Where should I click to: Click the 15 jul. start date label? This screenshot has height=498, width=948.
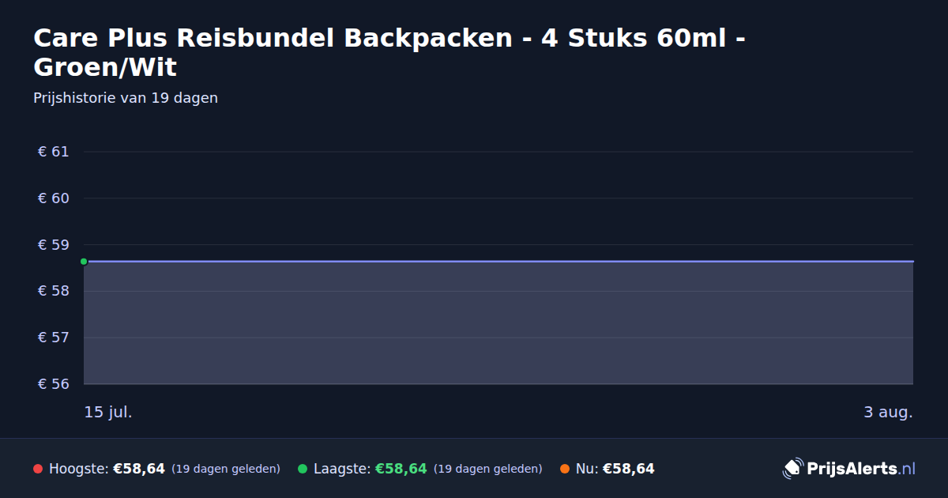(108, 412)
